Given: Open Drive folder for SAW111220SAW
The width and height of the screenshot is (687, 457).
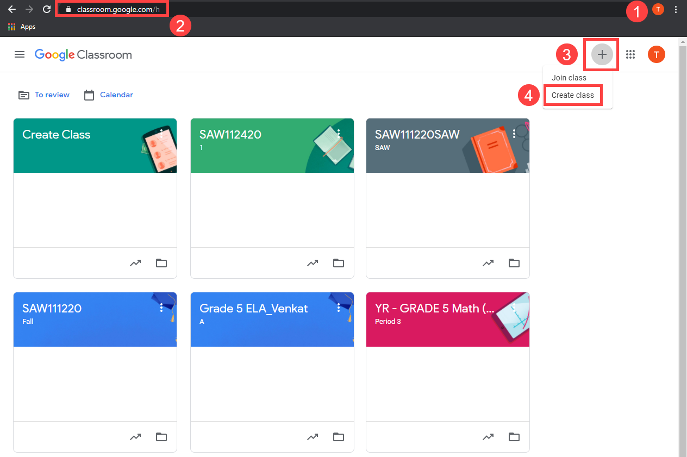Looking at the screenshot, I should 514,263.
